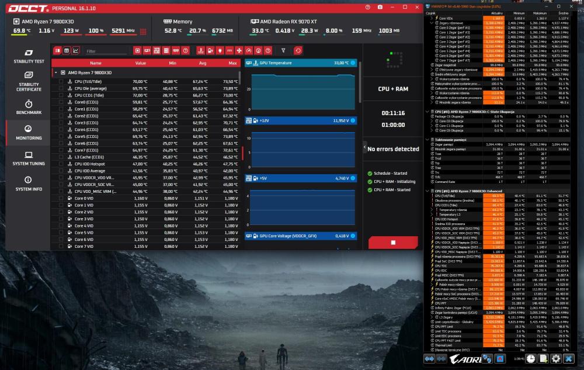Open HWiNFO settings gear icon
This screenshot has width=584, height=370.
click(556, 359)
